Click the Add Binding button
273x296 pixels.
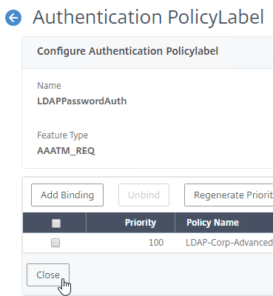pyautogui.click(x=67, y=195)
